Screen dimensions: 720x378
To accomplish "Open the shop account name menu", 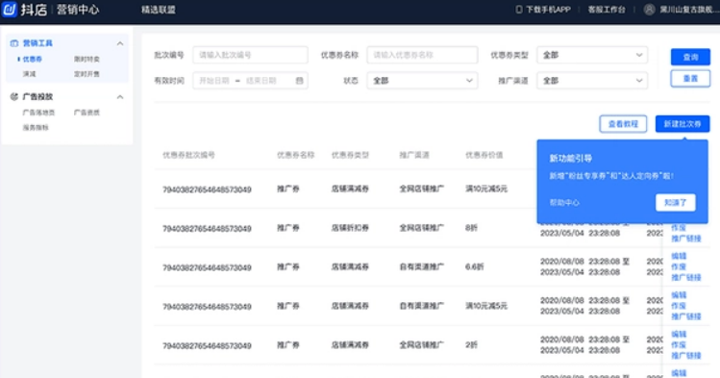I will pyautogui.click(x=689, y=10).
